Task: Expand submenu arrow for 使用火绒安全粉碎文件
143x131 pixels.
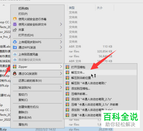Action: [61, 24]
